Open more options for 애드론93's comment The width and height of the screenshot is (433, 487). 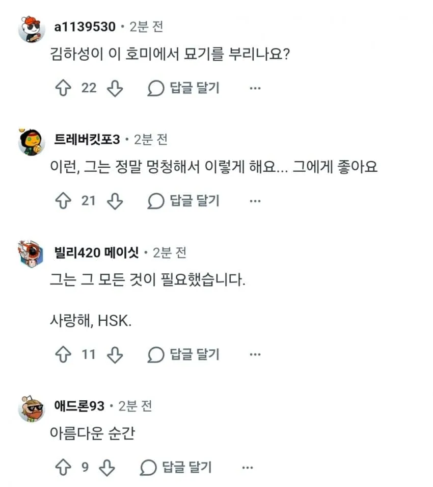tap(247, 468)
